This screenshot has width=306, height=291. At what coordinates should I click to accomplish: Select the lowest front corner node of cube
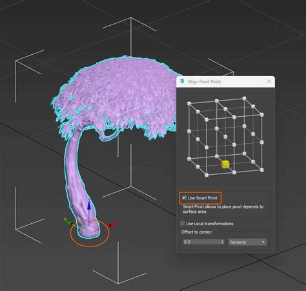pyautogui.click(x=207, y=175)
